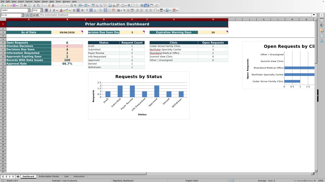This screenshot has width=325, height=182.
Task: Toggle Italic formatting
Action: [x=50, y=10]
